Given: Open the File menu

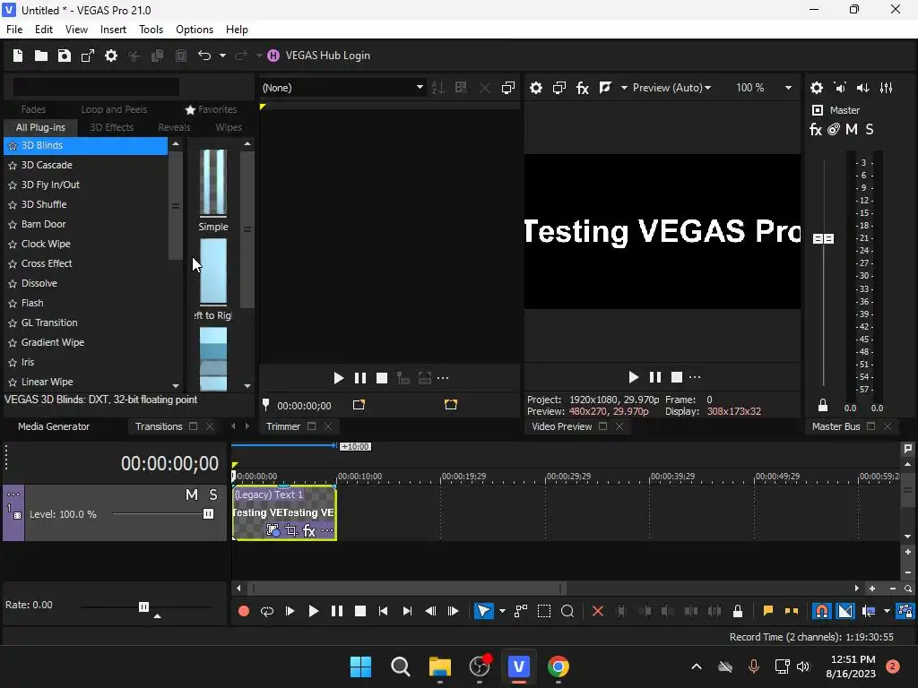Looking at the screenshot, I should tap(14, 30).
